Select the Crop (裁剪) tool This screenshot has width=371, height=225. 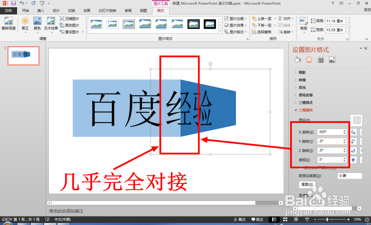click(303, 24)
